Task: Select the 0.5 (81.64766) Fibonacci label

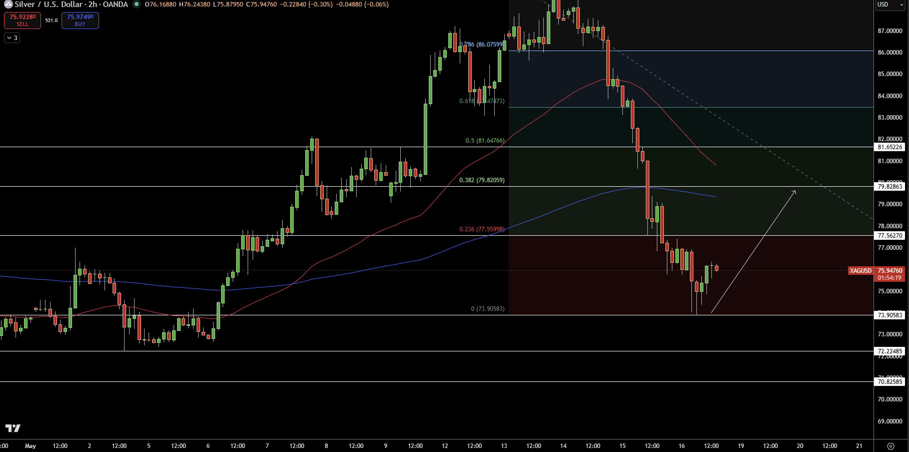Action: [x=485, y=141]
